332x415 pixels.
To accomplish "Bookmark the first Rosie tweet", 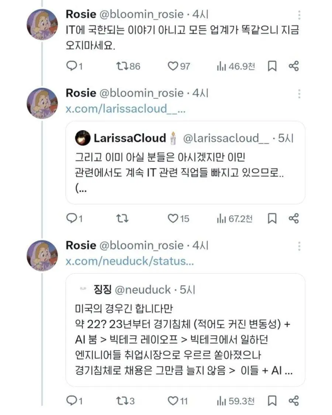I will tap(272, 66).
